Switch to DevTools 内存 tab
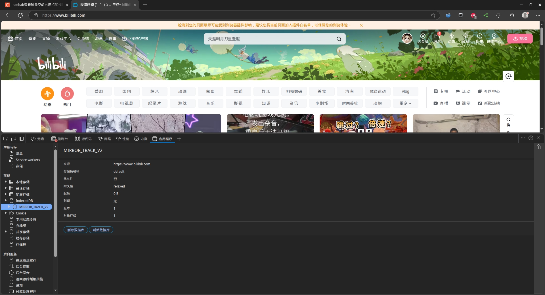Viewport: 545px width, 295px height. tap(141, 139)
